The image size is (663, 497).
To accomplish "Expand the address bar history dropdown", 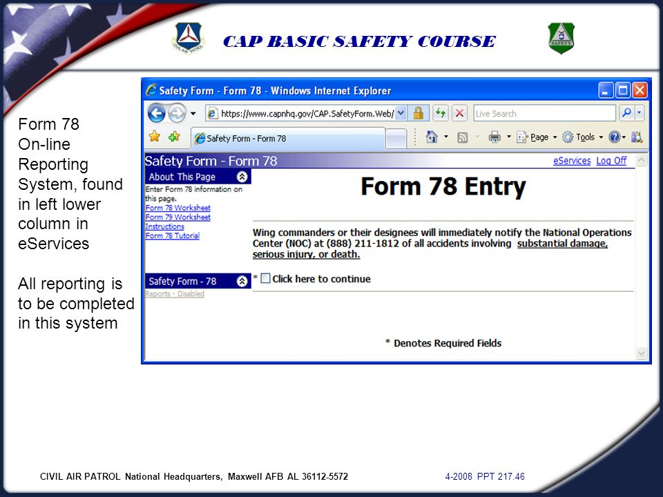I will click(x=401, y=113).
